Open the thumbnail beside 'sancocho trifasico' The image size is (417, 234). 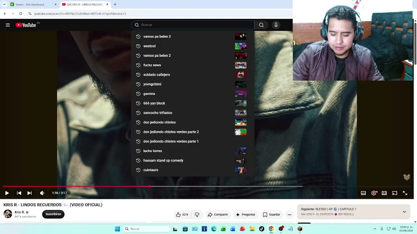click(x=241, y=113)
